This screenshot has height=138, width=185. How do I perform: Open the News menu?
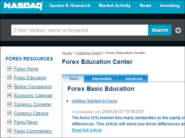point(145,6)
